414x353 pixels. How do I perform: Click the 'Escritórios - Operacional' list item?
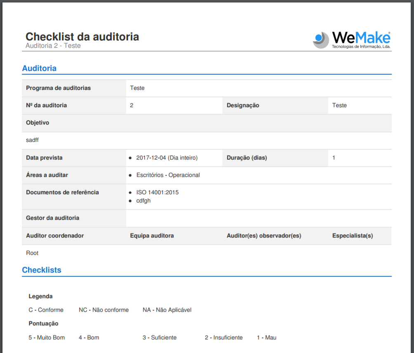pos(168,175)
